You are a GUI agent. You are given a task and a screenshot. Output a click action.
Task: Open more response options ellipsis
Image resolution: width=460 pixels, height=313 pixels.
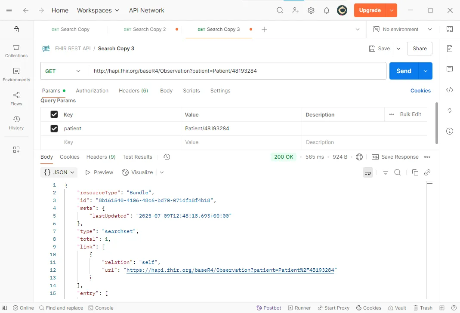427,157
